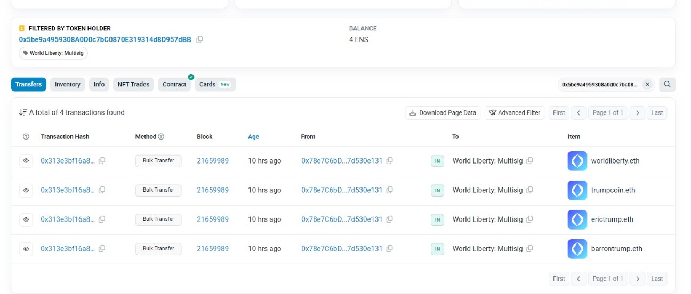Copy transaction hash in trumpcoin.eth row
The height and width of the screenshot is (294, 691).
point(102,190)
